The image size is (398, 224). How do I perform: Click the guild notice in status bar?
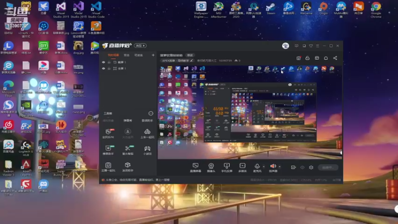tap(138, 180)
